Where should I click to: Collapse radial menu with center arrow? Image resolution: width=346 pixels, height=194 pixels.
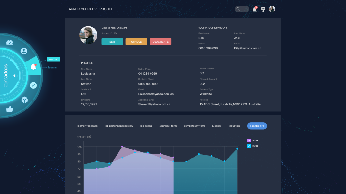coord(14,76)
